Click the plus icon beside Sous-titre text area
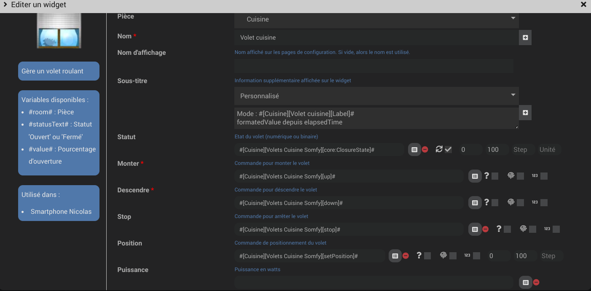The image size is (591, 291). pos(525,113)
